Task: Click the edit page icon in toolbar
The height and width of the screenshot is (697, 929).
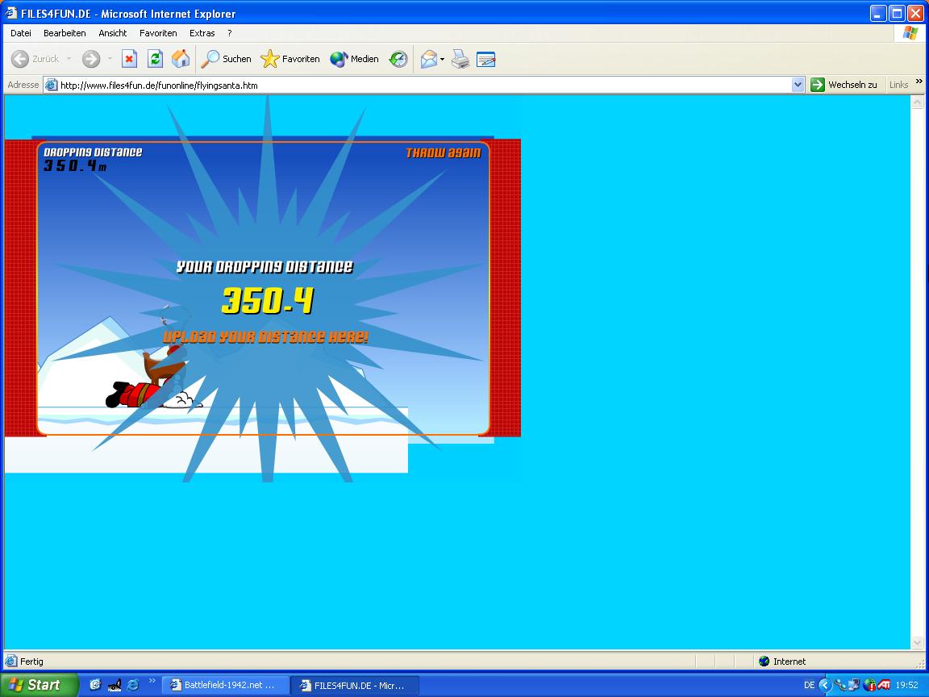Action: 485,59
